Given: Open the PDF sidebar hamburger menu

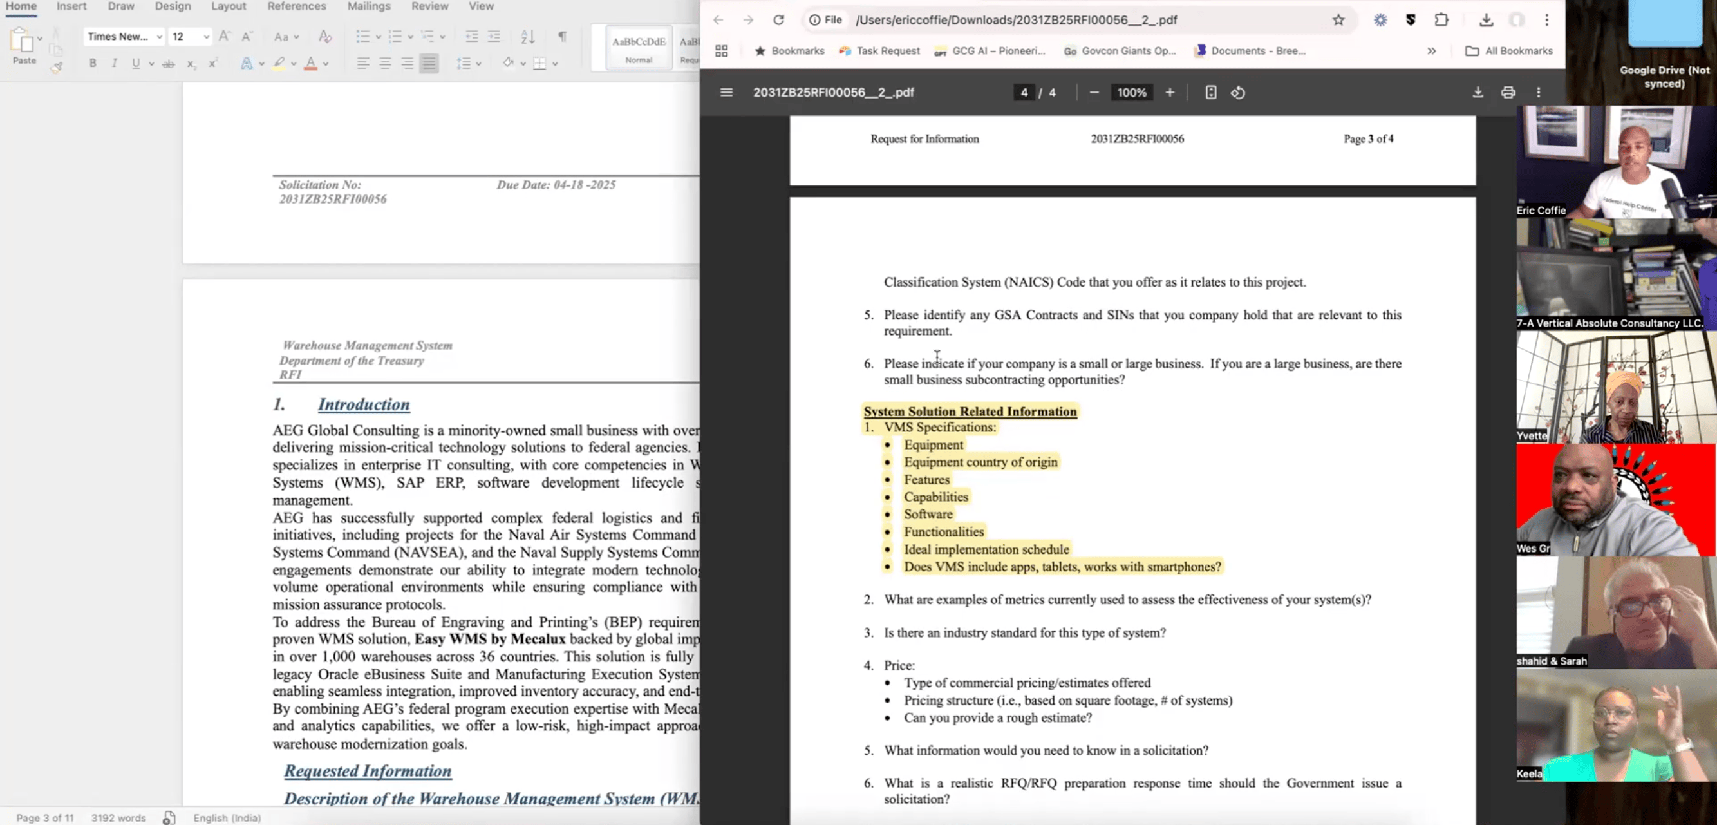Looking at the screenshot, I should point(727,93).
